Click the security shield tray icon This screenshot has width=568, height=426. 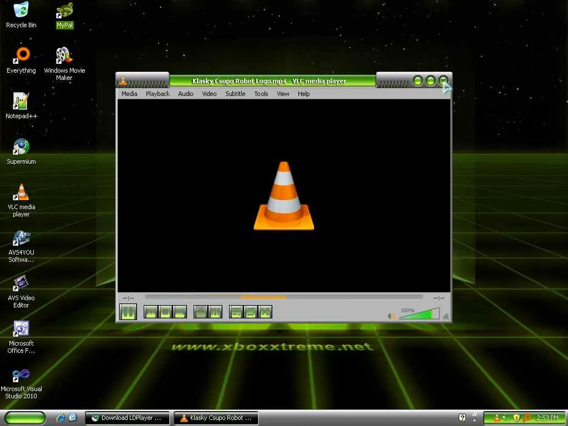click(516, 418)
